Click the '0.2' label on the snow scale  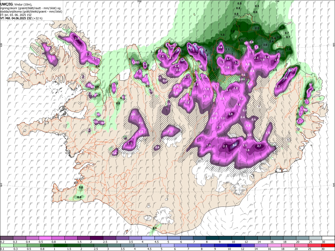coord(2,242)
